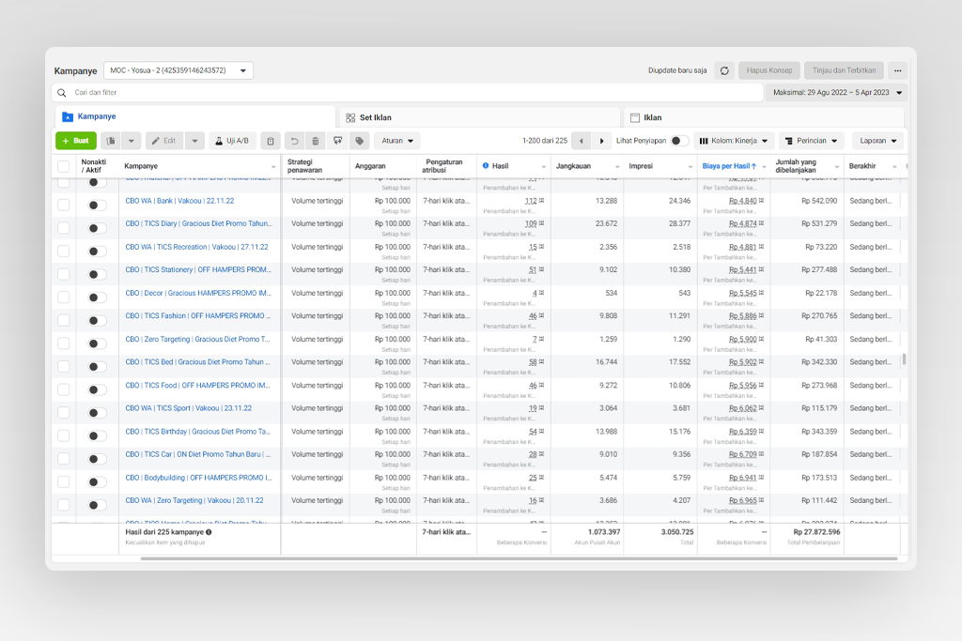
Task: Click the trash delete icon
Action: click(x=316, y=141)
